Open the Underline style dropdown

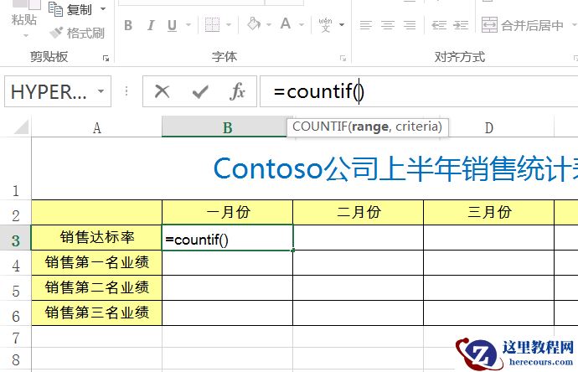click(188, 25)
